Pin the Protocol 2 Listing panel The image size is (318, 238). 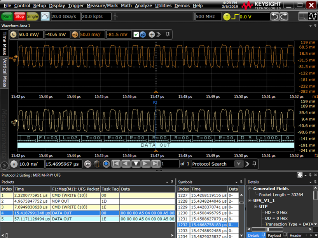(x=310, y=175)
